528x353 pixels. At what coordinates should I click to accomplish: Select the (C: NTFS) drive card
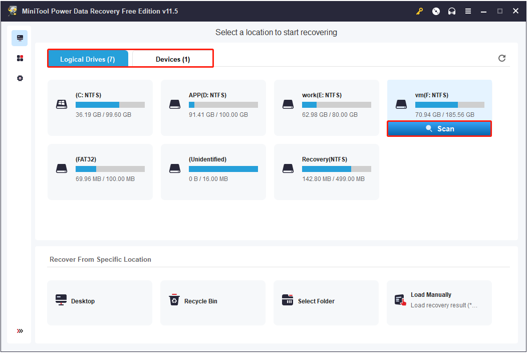click(x=100, y=108)
